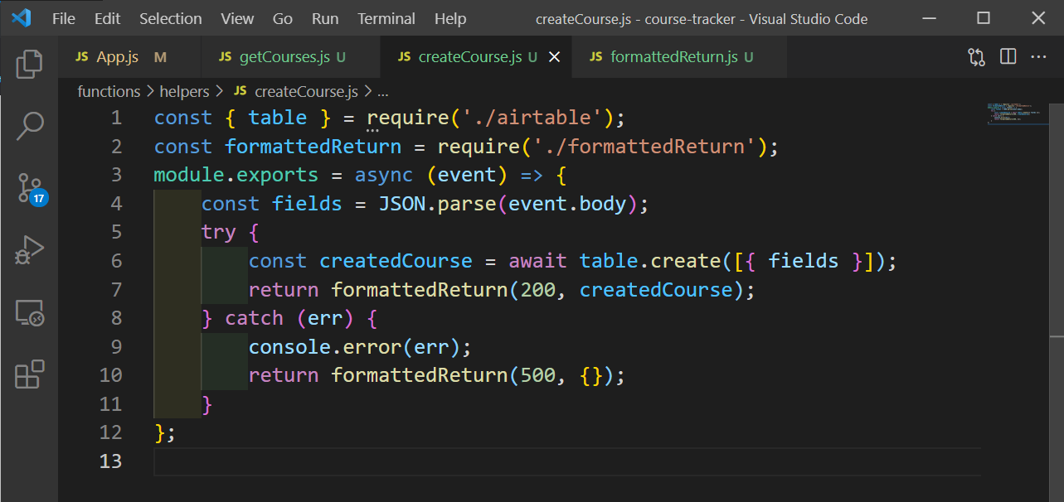This screenshot has height=502, width=1064.
Task: Open the File menu
Action: pos(64,18)
